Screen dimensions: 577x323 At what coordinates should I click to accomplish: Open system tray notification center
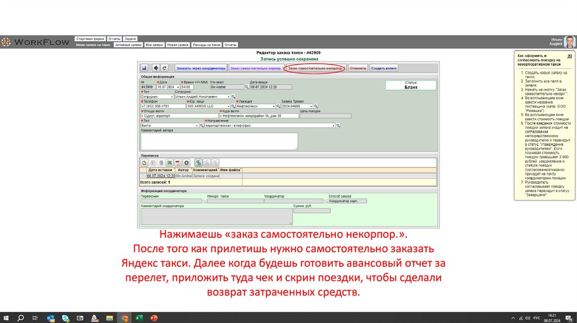click(x=569, y=318)
